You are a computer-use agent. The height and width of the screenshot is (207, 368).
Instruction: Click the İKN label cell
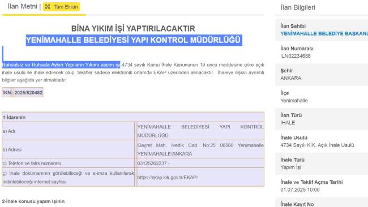pyautogui.click(x=7, y=93)
